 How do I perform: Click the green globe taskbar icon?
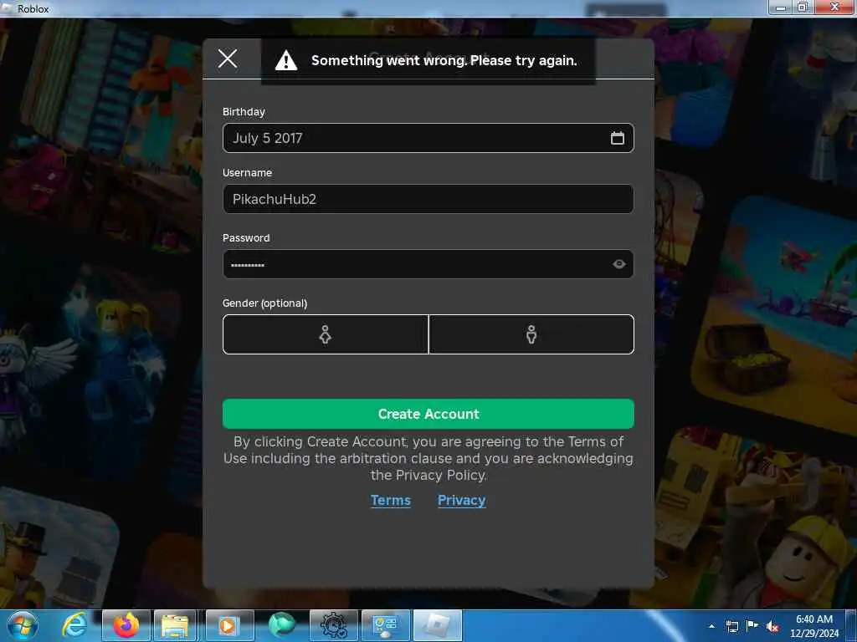click(x=281, y=625)
